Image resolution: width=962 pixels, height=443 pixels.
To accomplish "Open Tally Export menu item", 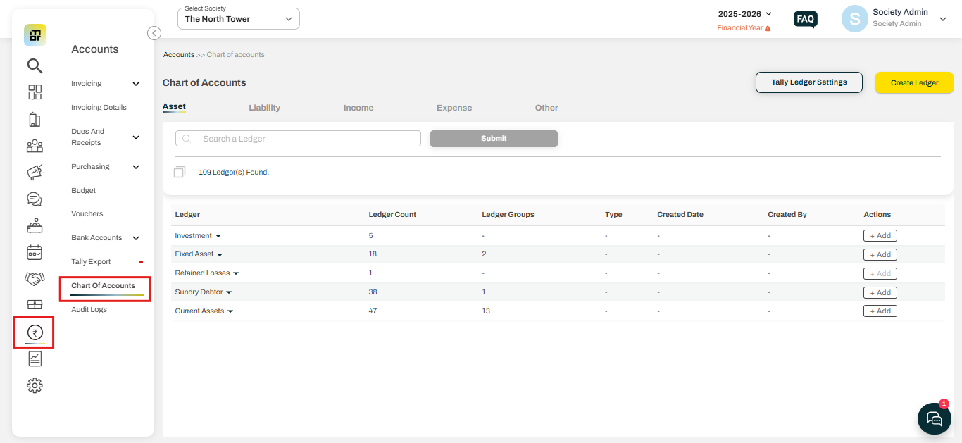I will click(91, 262).
